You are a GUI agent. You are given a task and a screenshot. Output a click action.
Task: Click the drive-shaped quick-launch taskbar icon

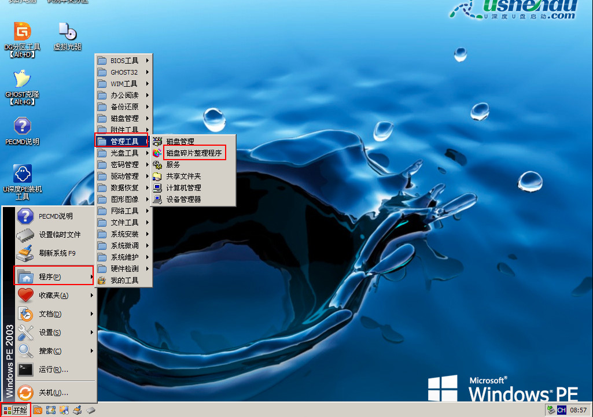(x=90, y=410)
